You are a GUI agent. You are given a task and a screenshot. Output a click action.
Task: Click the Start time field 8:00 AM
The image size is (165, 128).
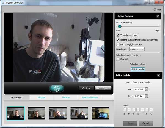[139, 89]
